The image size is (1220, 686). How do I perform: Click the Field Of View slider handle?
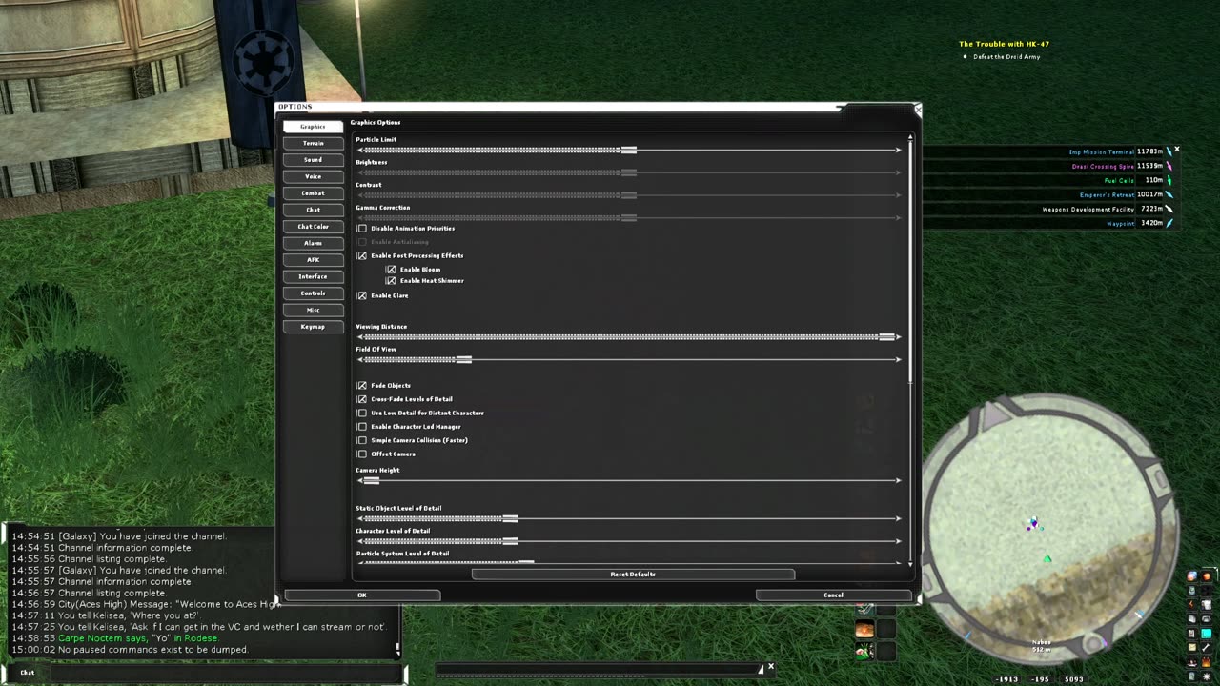click(463, 359)
